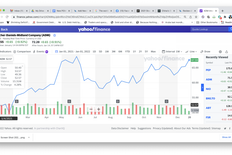The width and height of the screenshot is (232, 155).
Task: Select 2Y range
Action: point(140,51)
